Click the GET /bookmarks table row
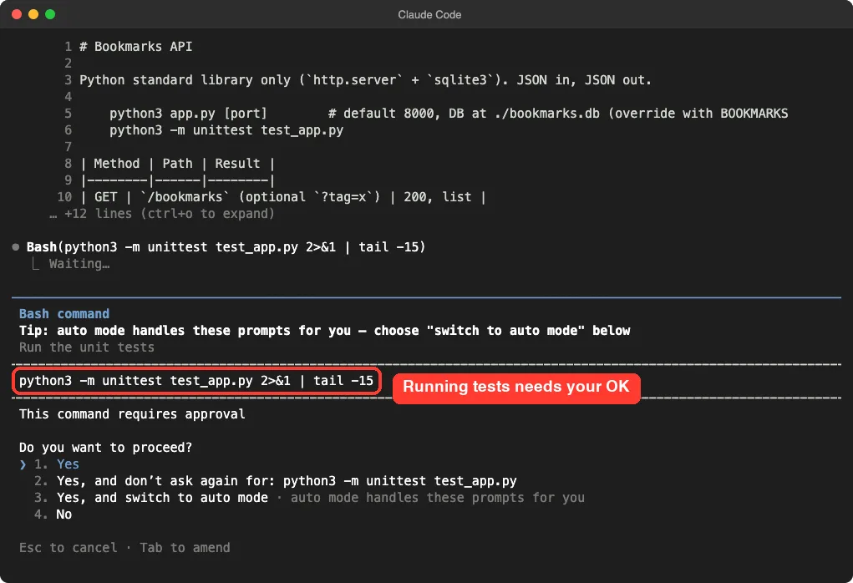Screen dimensions: 853x583 coord(282,197)
